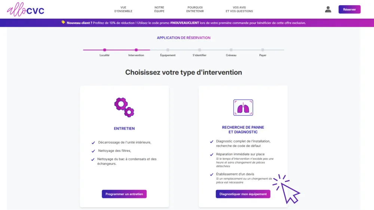Click checkmark beside Établissement d'un devis
Viewport: 374px width, 210px height.
pyautogui.click(x=212, y=175)
